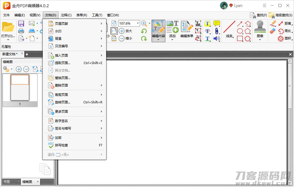Viewport: 294px width, 187px height.
Task: Select the red Cloud shape tool
Action: [247, 38]
